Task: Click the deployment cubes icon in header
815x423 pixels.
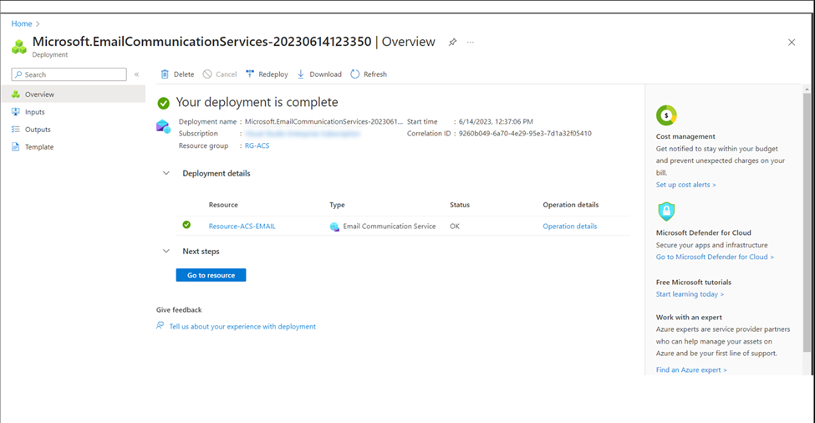Action: coord(19,47)
